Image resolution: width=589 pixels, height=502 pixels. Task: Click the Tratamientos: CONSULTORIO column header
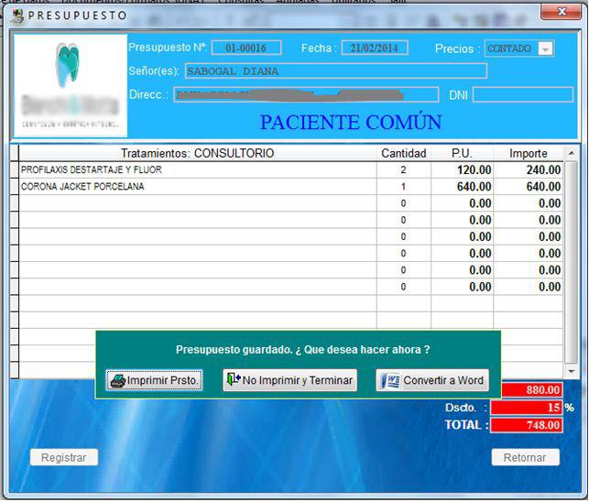pyautogui.click(x=198, y=153)
